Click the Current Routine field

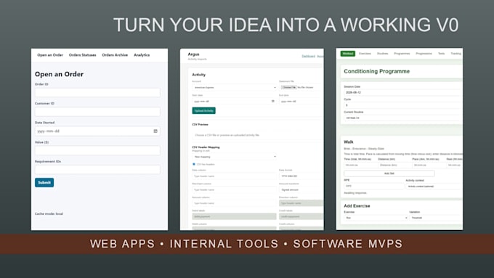403,118
